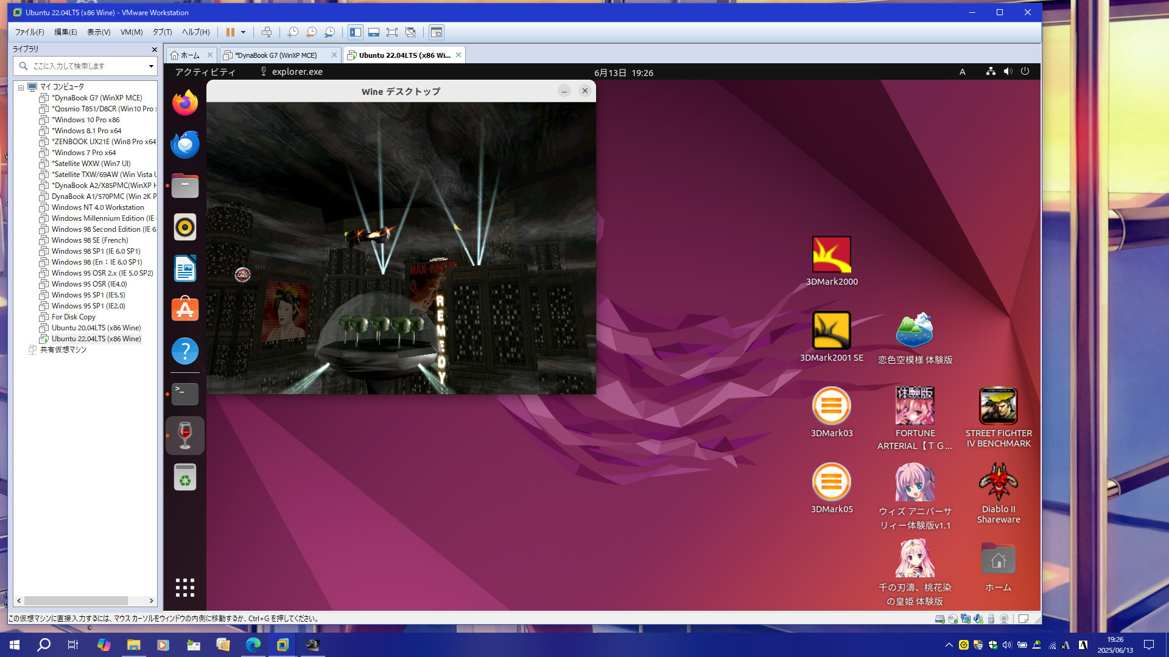Switch to the DynaBook G7 (WinXP MCE) tab

tap(276, 55)
